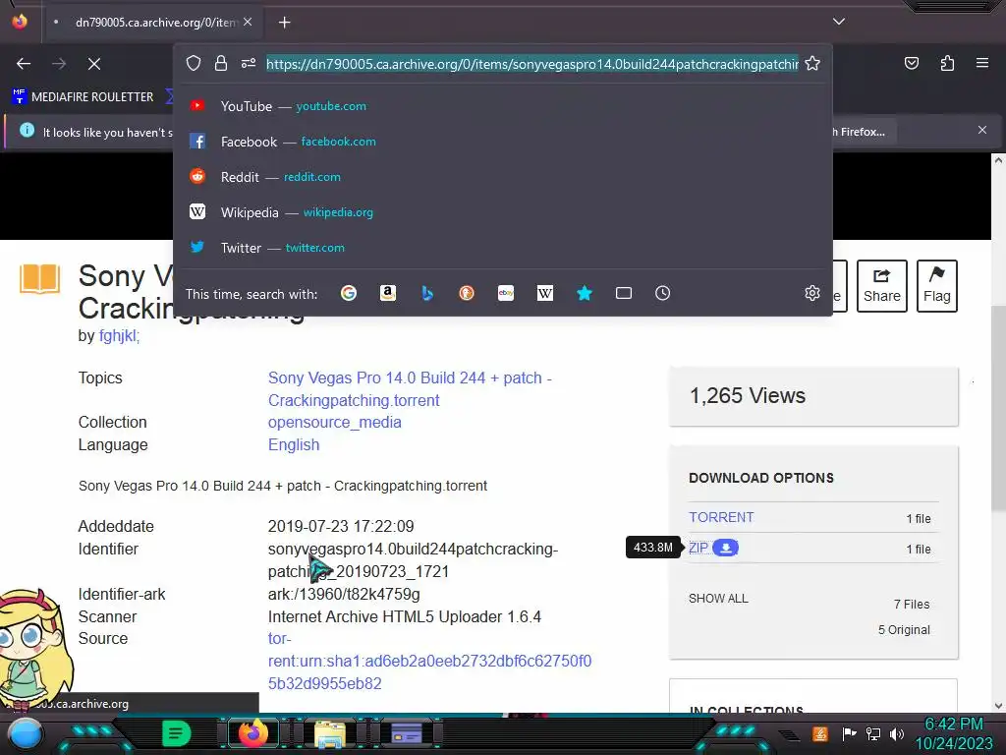Click the network tray icon
The height and width of the screenshot is (755, 1006).
pos(872,733)
